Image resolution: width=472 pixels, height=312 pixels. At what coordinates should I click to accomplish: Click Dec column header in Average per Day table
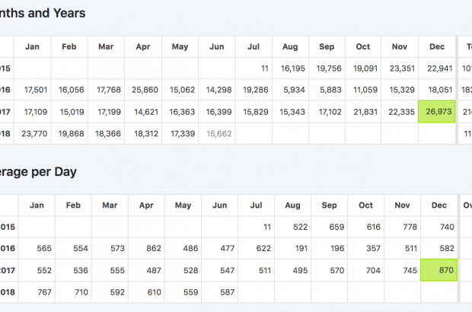coord(439,205)
